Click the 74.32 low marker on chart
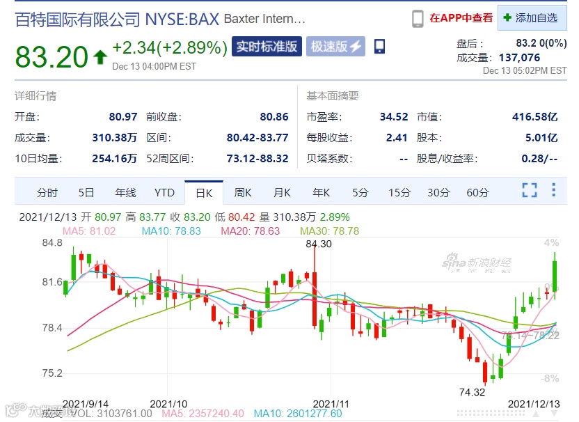 point(472,392)
